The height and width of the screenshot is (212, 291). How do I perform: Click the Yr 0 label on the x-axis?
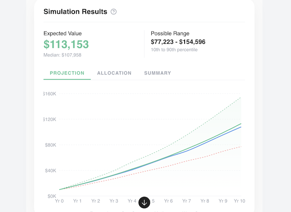[x=59, y=201]
